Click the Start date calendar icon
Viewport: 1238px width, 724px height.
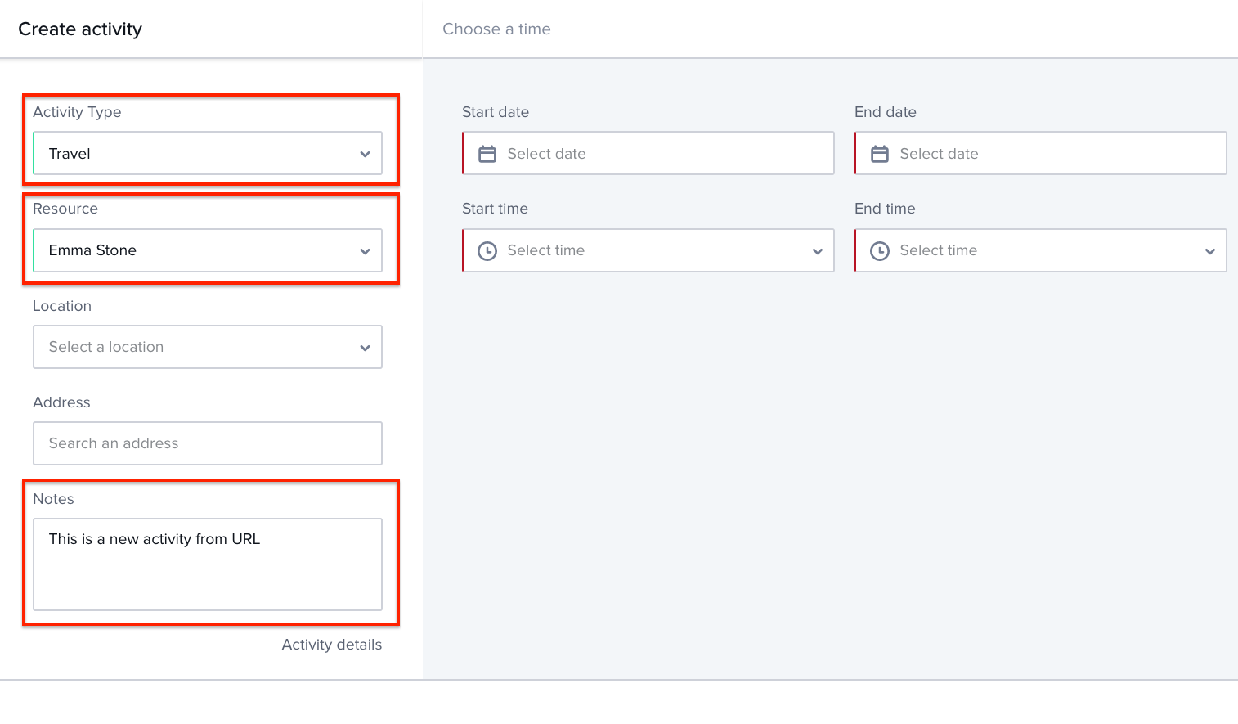point(487,154)
